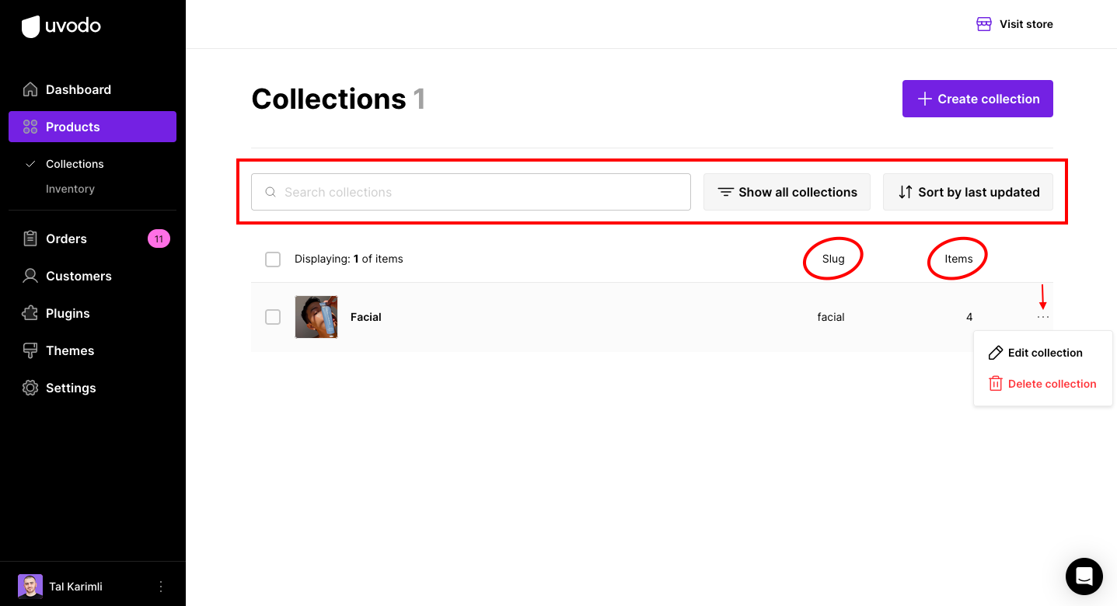Click the Themes paint roller icon
Viewport: 1117px width, 606px height.
click(x=30, y=350)
